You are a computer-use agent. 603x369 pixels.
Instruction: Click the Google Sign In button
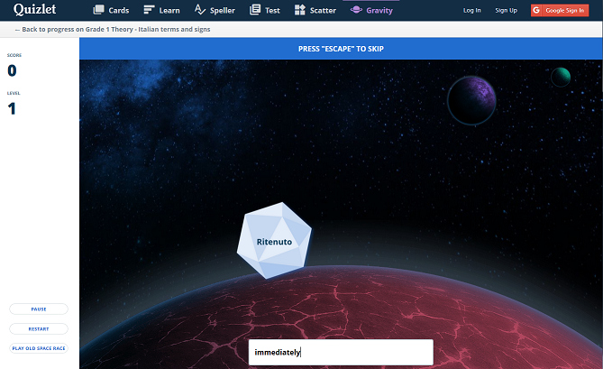560,11
